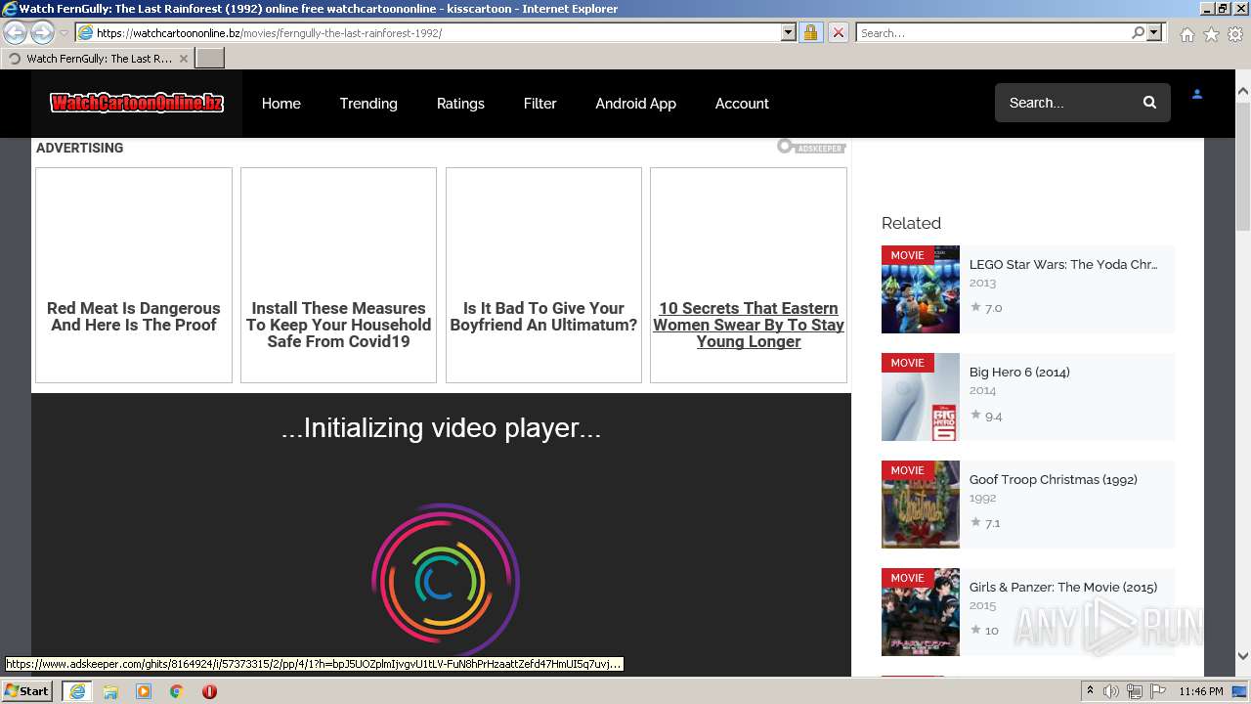
Task: Open the IE Home page icon
Action: (x=1186, y=34)
